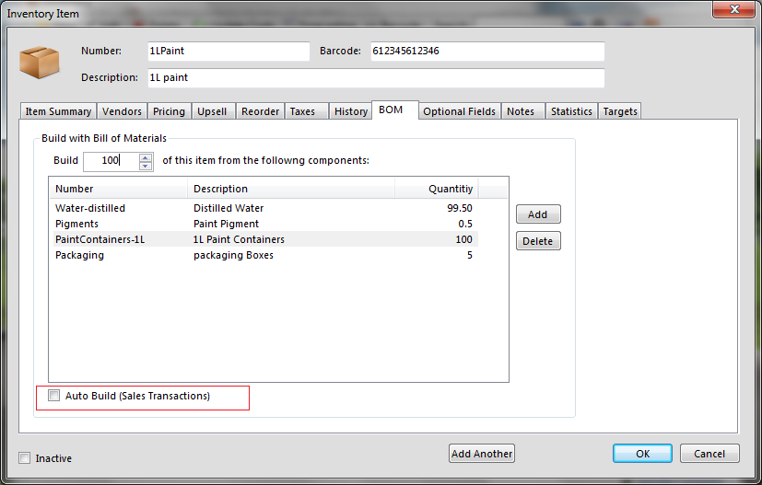Click into the Description text field

click(375, 78)
